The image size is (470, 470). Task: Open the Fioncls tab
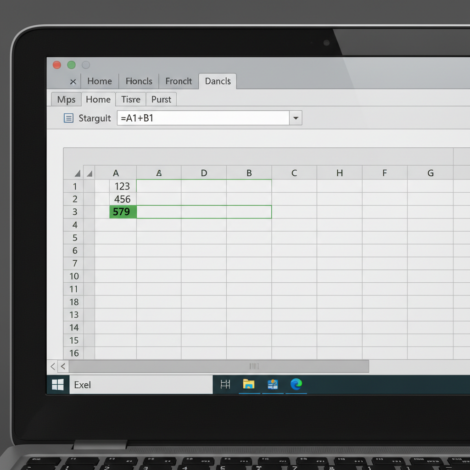point(139,81)
